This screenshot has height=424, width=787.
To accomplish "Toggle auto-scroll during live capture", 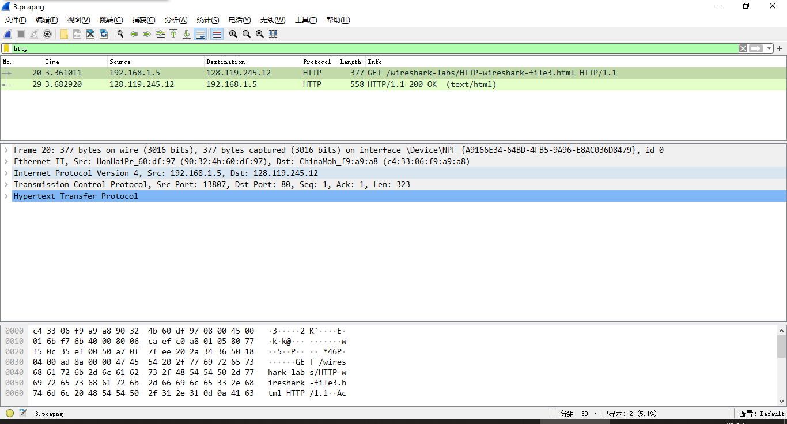I will pos(200,34).
